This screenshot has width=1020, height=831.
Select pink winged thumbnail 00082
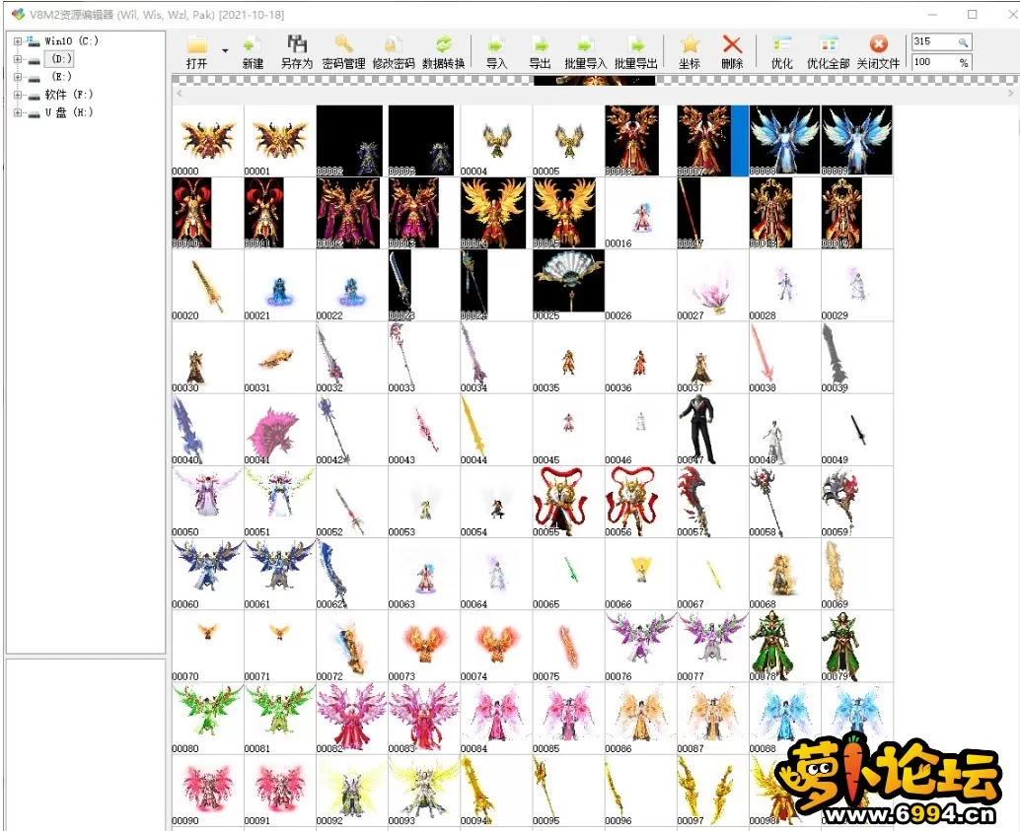352,718
